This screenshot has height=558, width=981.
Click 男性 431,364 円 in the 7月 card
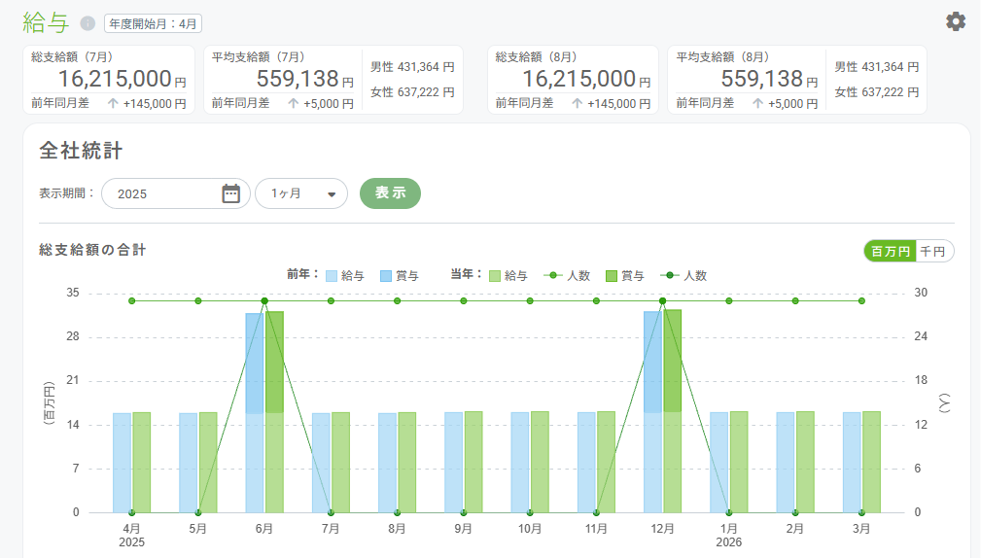pos(412,67)
